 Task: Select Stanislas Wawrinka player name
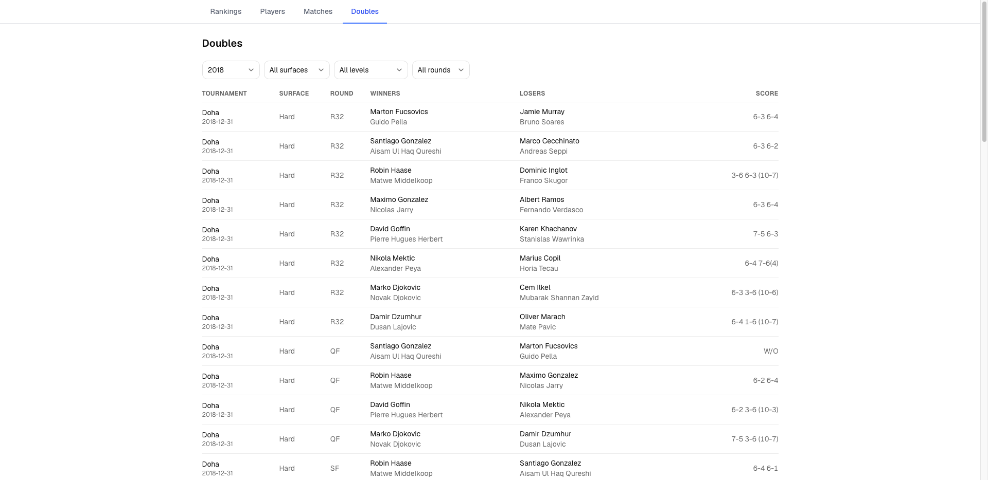[552, 239]
